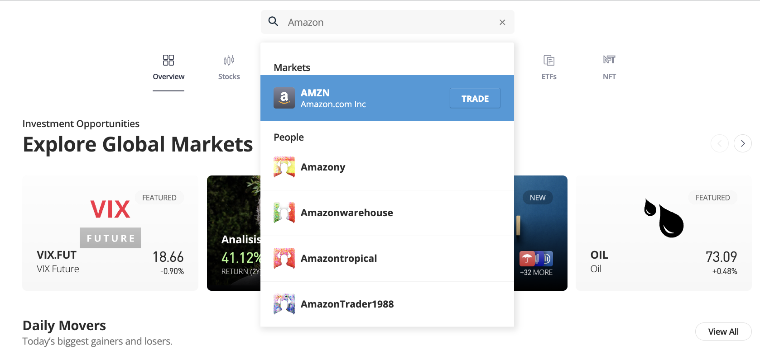Click Amazony's avatar image
The width and height of the screenshot is (760, 360).
tap(284, 167)
